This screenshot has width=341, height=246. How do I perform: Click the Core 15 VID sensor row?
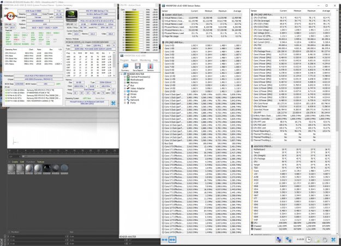tap(202, 91)
